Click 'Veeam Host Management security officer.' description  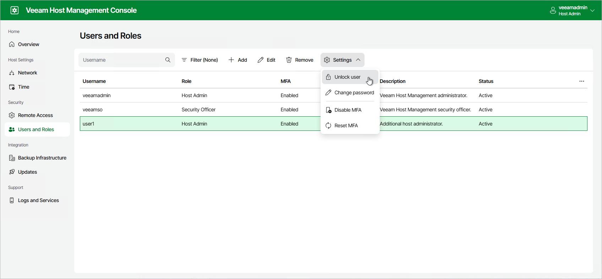coord(426,110)
